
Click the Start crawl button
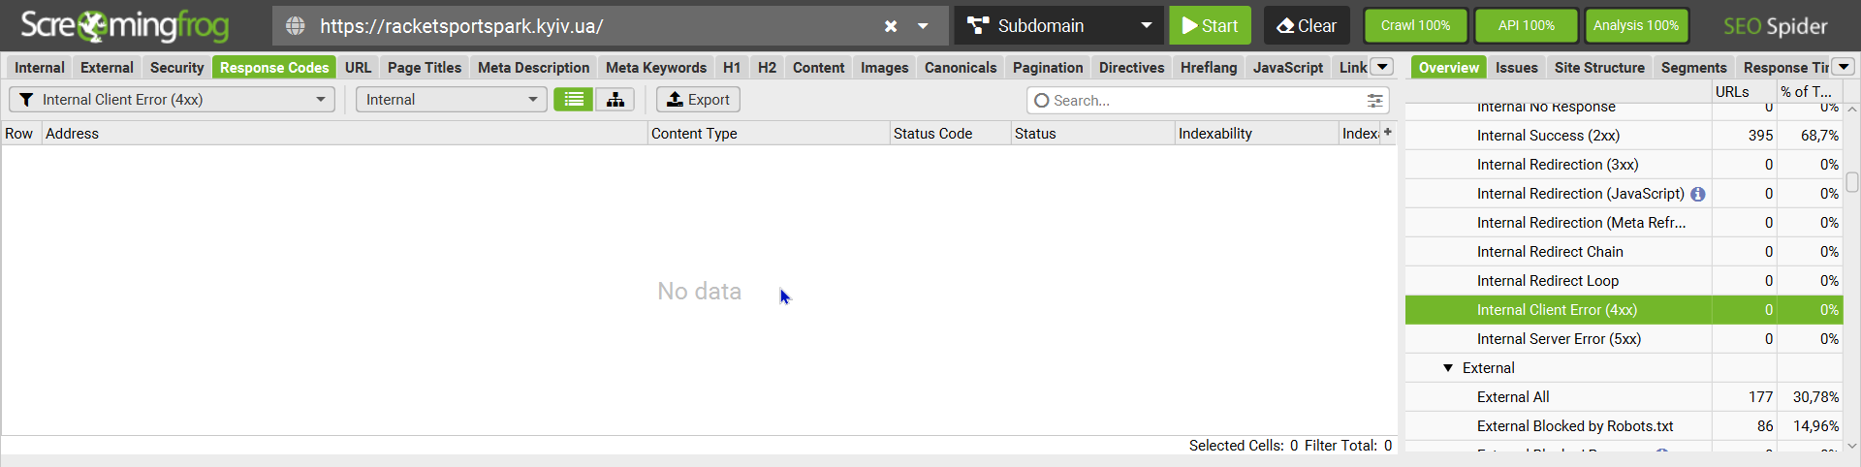[1210, 26]
